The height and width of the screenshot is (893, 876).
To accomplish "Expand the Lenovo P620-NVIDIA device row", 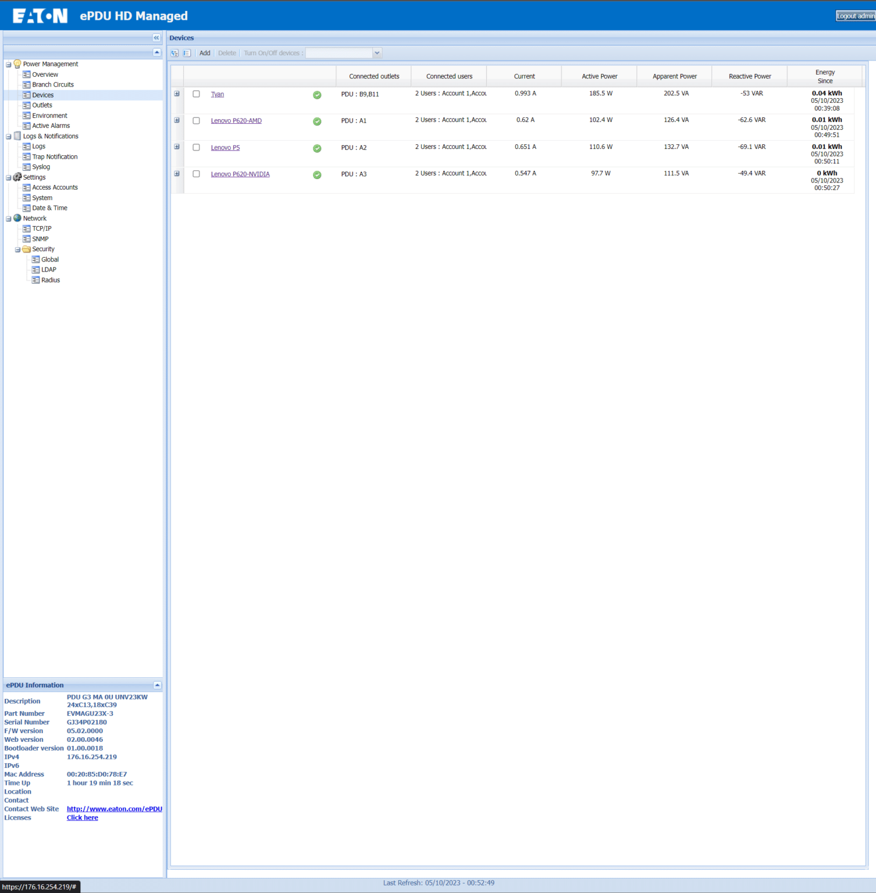I will [x=177, y=173].
